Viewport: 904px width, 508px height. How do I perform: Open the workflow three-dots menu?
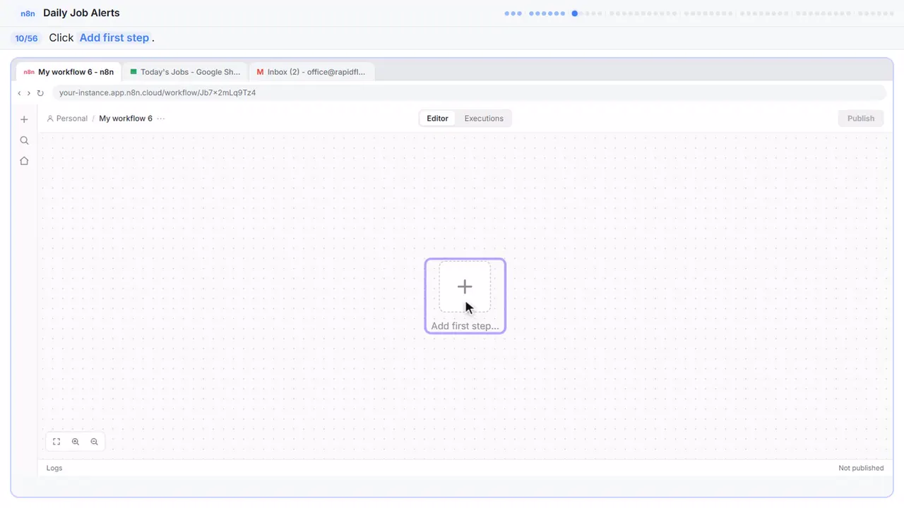coord(161,119)
